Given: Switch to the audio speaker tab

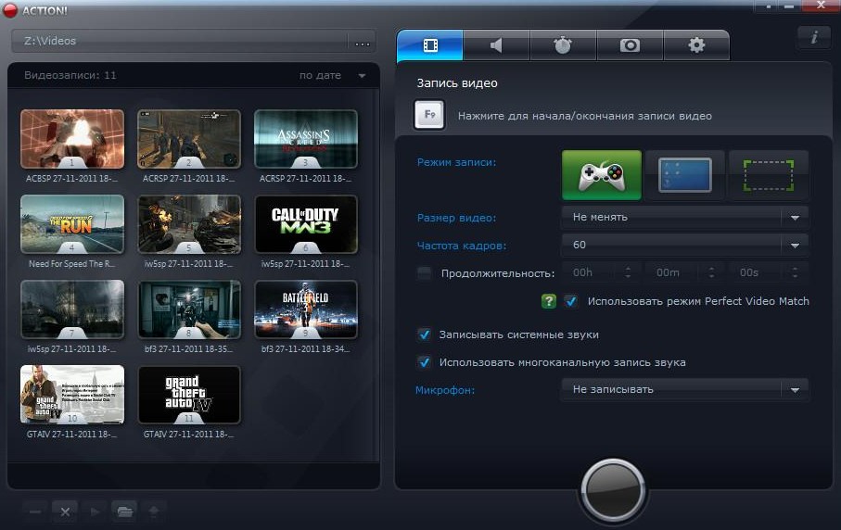Looking at the screenshot, I should click(496, 45).
